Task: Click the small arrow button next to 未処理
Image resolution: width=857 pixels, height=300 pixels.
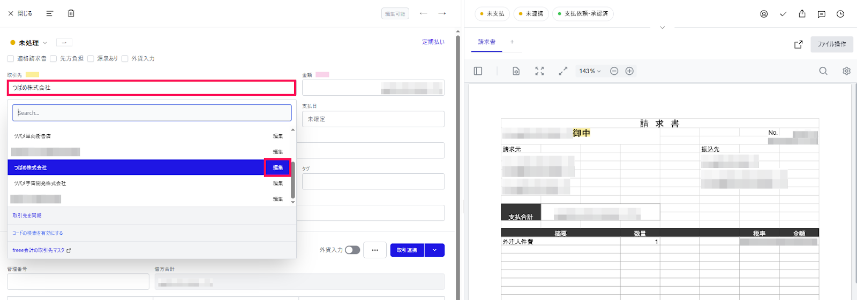Action: click(x=64, y=43)
